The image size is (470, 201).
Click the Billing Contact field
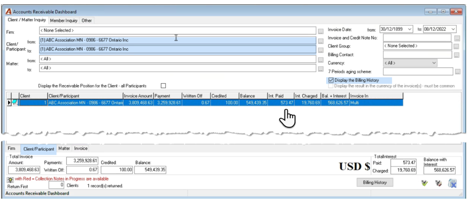coord(417,55)
